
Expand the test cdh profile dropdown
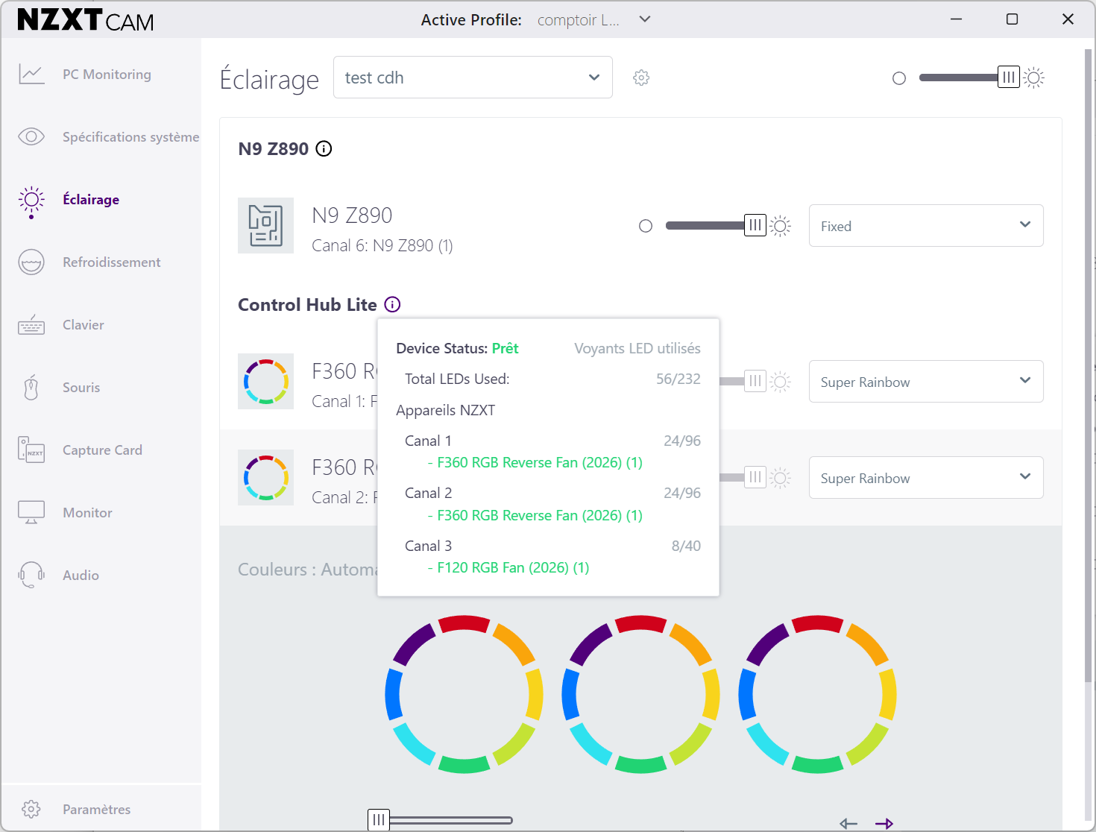pyautogui.click(x=473, y=78)
